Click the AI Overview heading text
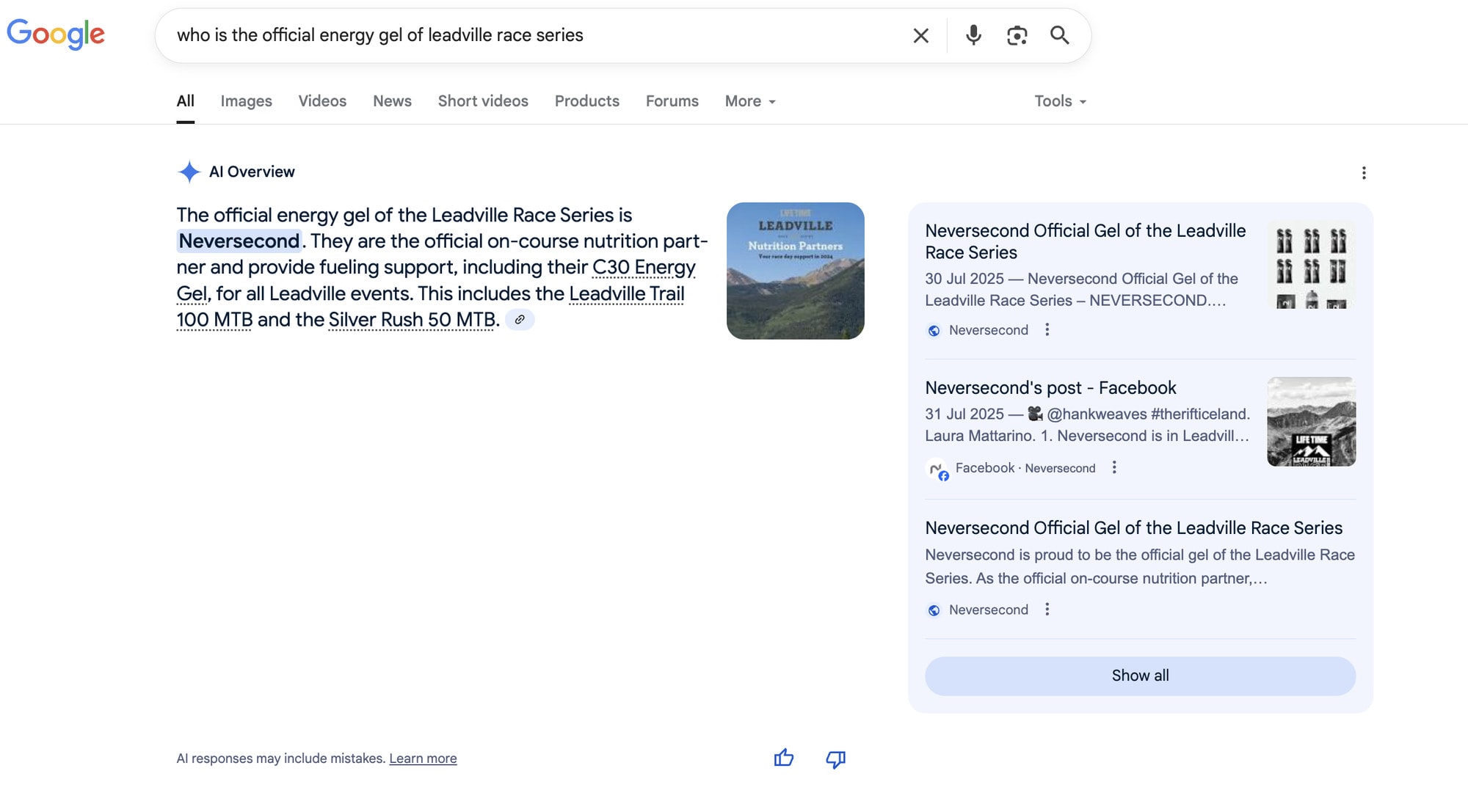 tap(252, 172)
